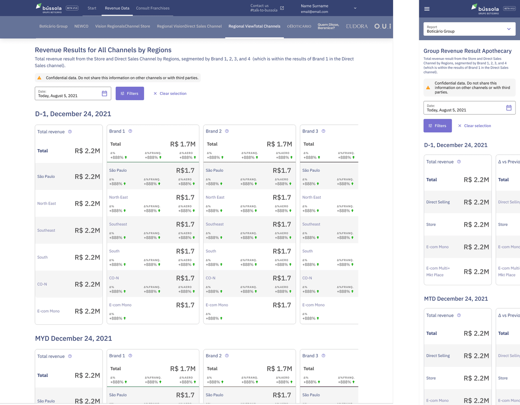Screen dimensions: 520x405
Task: Show help for Brand 3 in the MYD section
Action: click(x=323, y=355)
